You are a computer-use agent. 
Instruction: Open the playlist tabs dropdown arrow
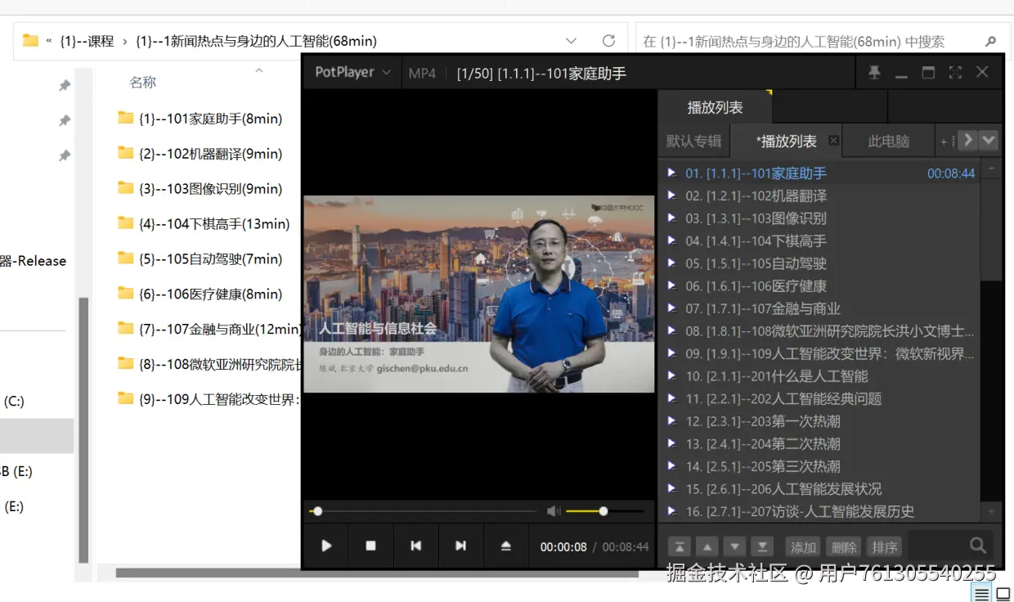tap(989, 140)
